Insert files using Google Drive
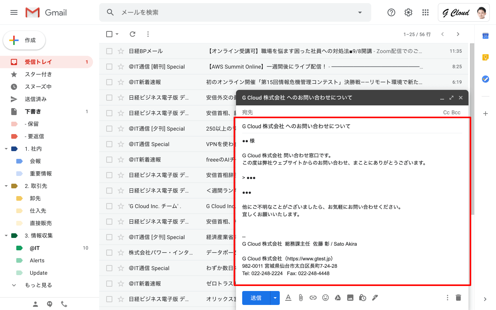 point(338,298)
